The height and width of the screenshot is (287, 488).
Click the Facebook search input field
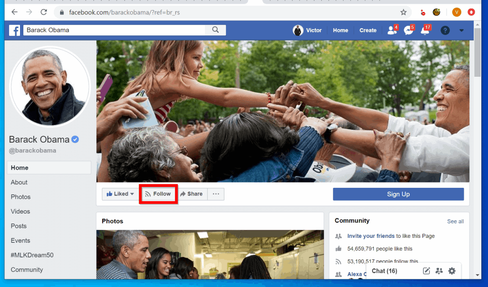pos(114,30)
